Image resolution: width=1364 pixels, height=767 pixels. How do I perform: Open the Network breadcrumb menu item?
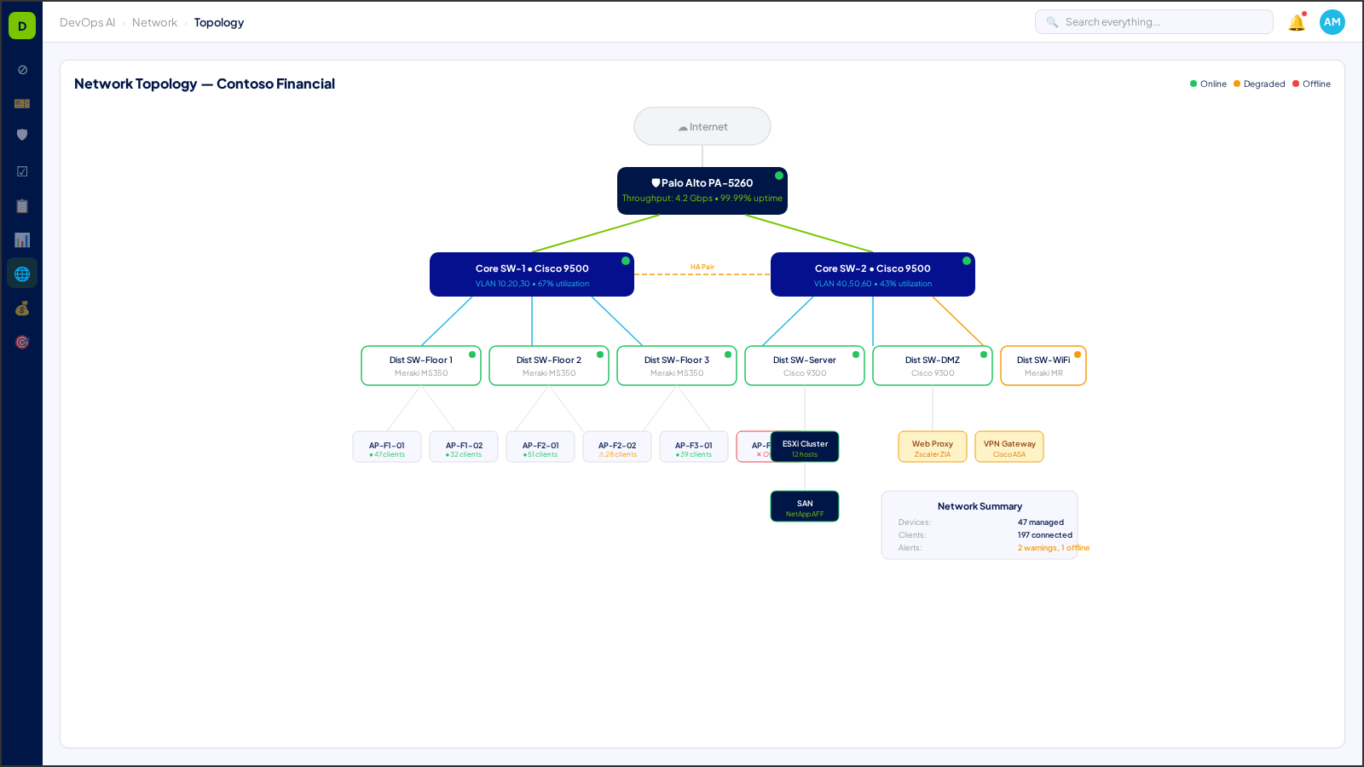[x=154, y=22]
